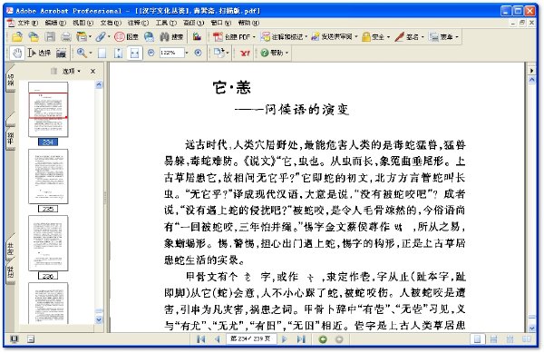Click the 搜索 binoculars search button

pos(171,36)
